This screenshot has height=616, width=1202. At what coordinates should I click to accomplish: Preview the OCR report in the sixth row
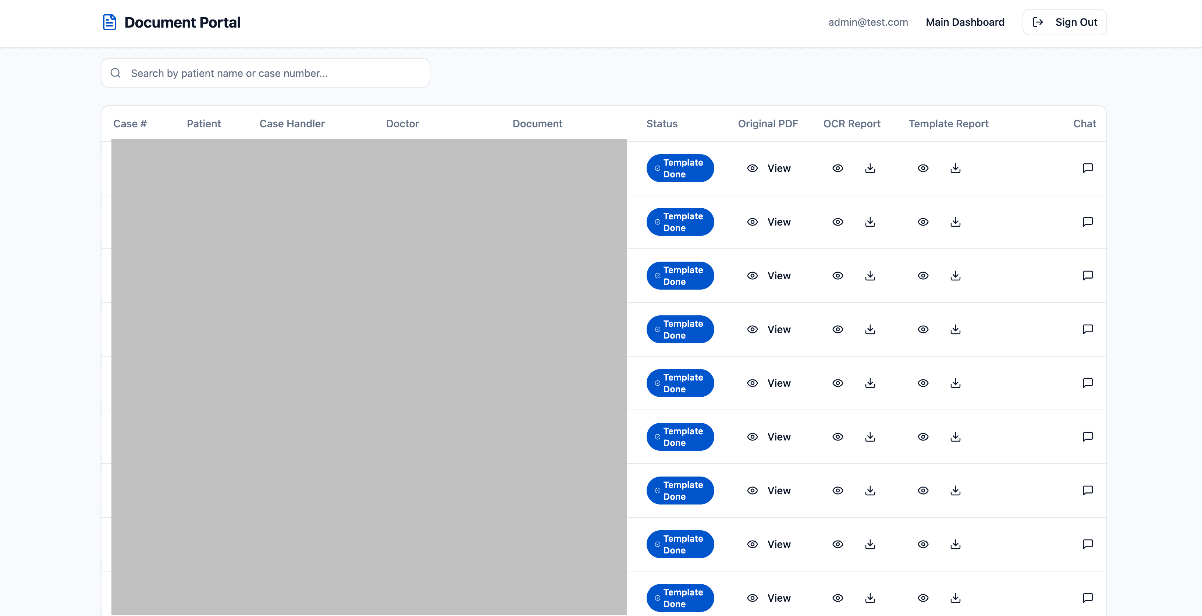[x=838, y=436]
